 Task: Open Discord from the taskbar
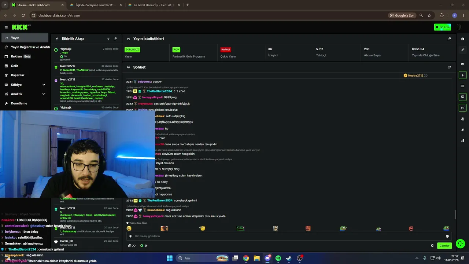[x=267, y=258]
